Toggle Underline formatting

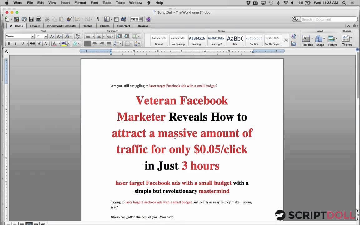tap(22, 43)
